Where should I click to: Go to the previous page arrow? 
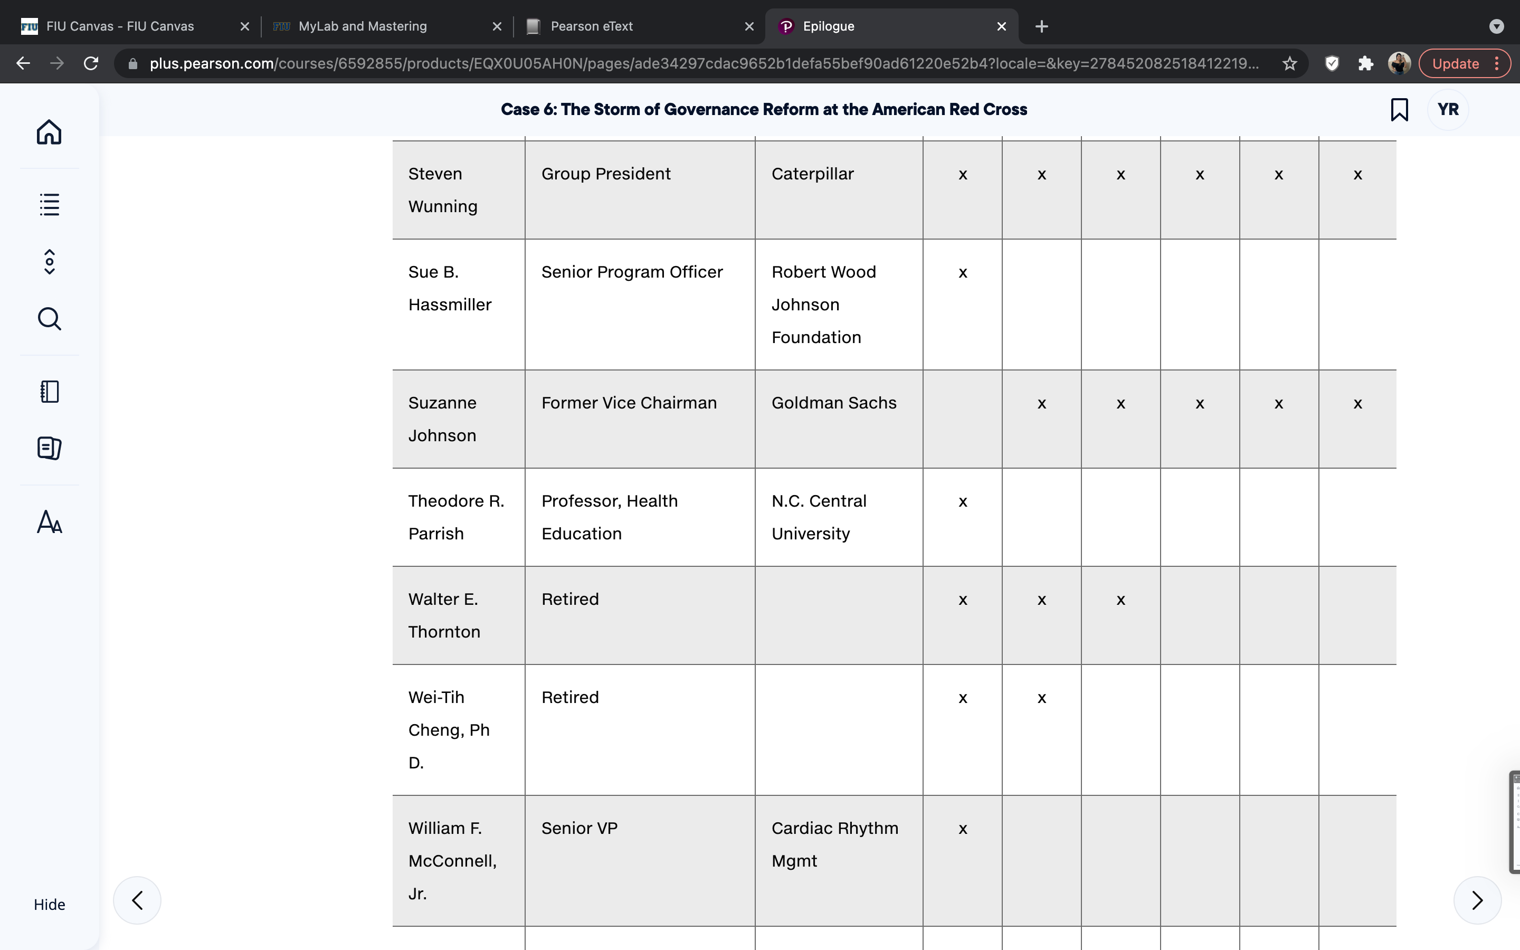pos(137,900)
